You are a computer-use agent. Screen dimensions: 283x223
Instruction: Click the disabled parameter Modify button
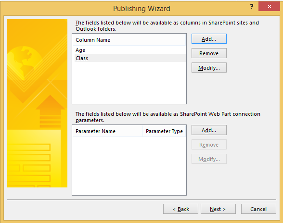[x=209, y=159]
